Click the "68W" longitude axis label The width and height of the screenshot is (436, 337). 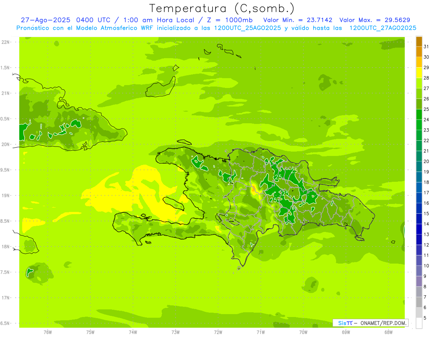tap(388, 332)
